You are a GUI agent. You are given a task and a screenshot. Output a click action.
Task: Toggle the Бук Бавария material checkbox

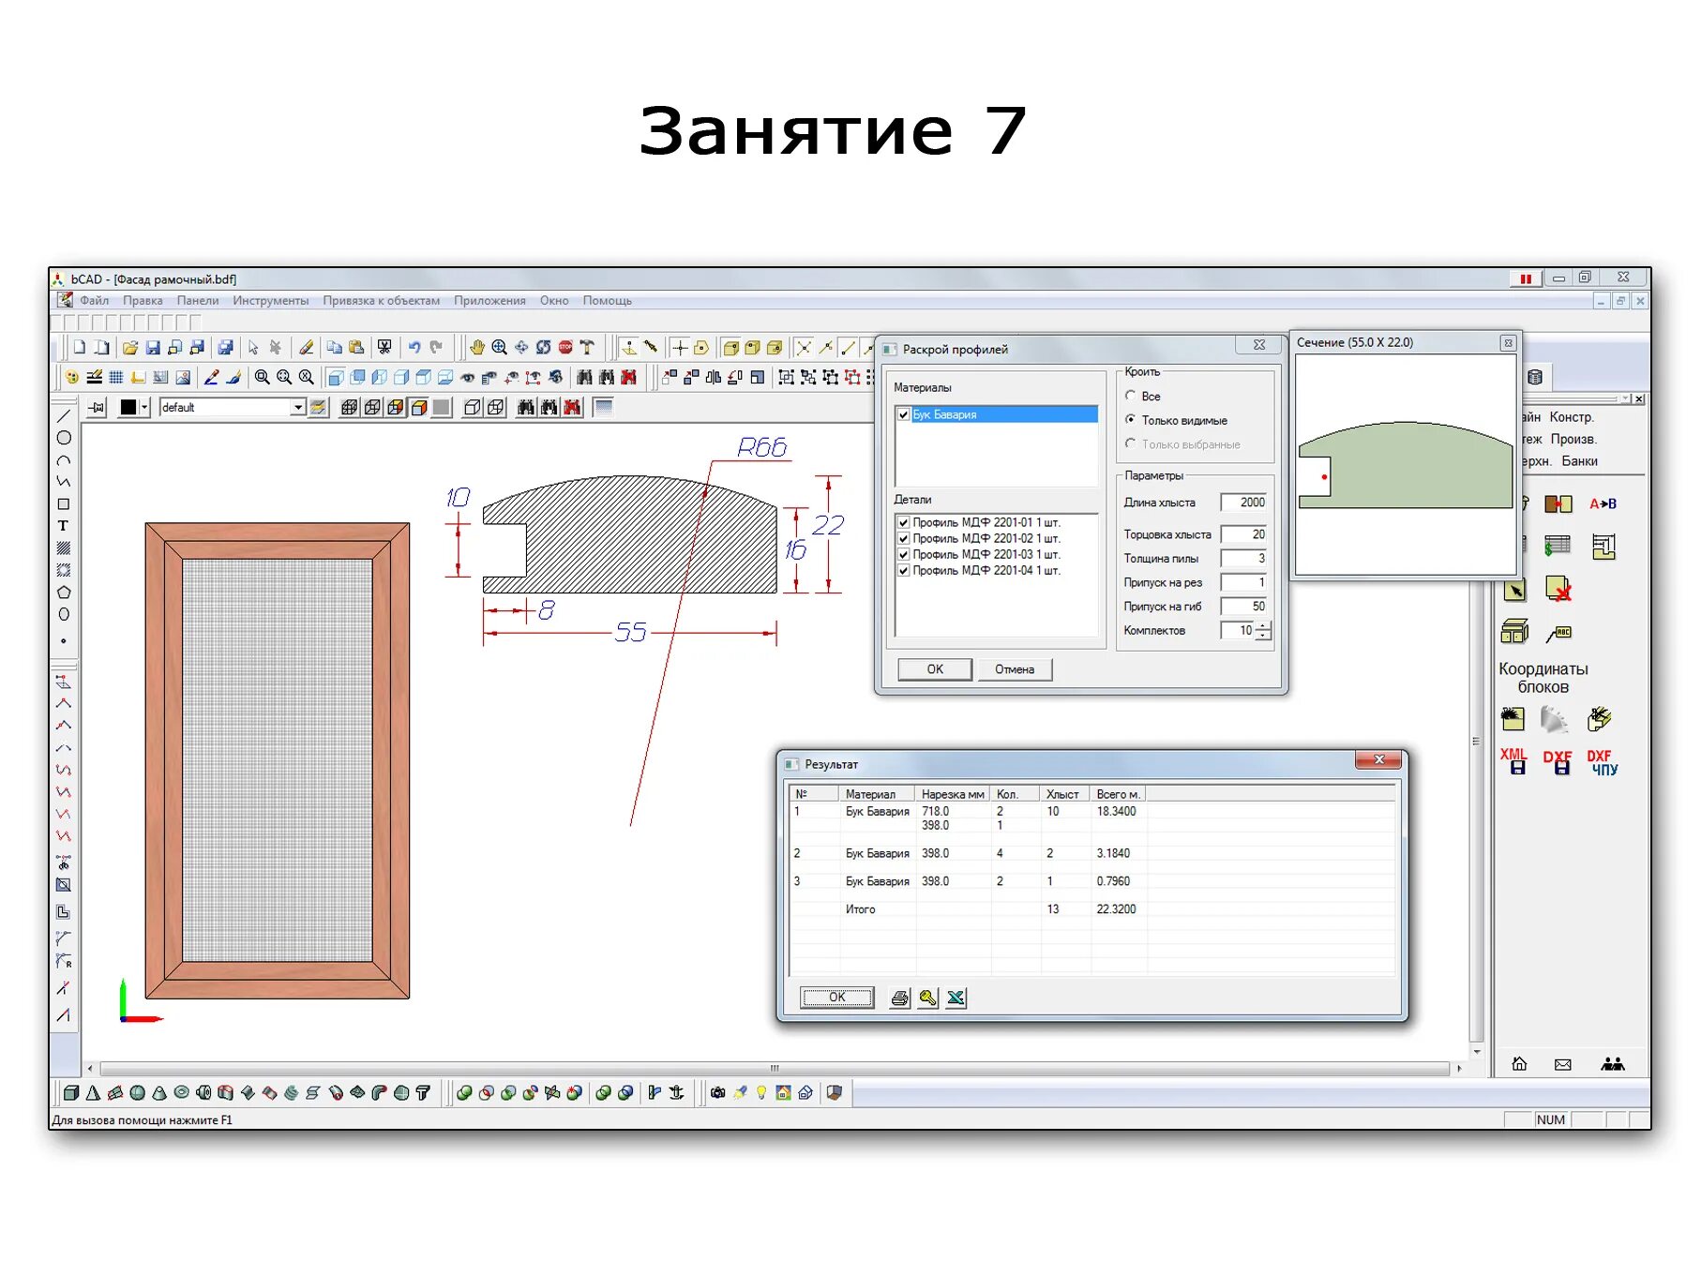[904, 414]
